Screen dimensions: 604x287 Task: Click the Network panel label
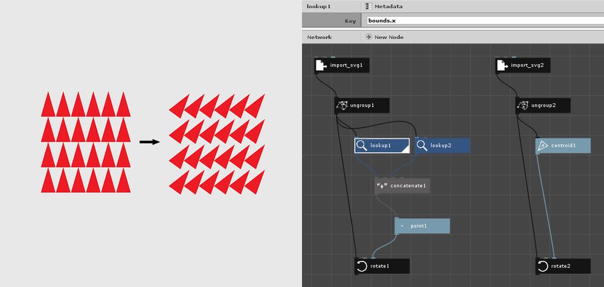pyautogui.click(x=320, y=37)
